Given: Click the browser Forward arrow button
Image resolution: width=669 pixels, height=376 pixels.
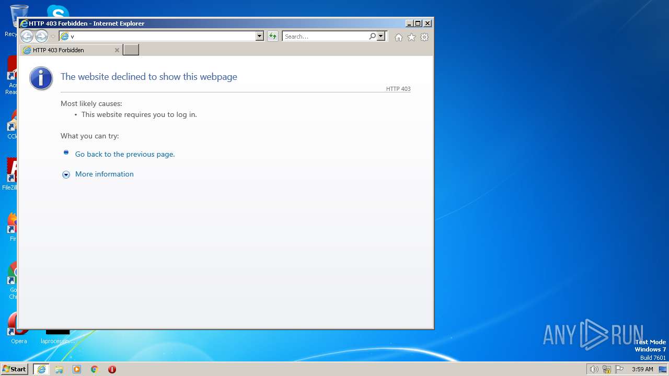Looking at the screenshot, I should 41,36.
